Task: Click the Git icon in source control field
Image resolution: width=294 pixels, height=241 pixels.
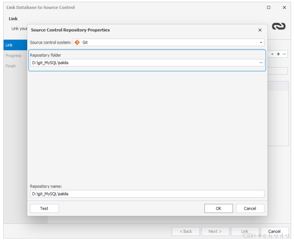Action: coord(77,43)
